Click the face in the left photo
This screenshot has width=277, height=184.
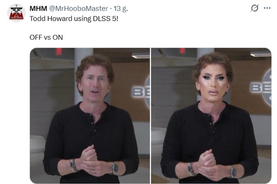click(x=95, y=83)
